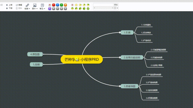
Task: Expand the tag list dropdown arrow
Action: [117, 8]
